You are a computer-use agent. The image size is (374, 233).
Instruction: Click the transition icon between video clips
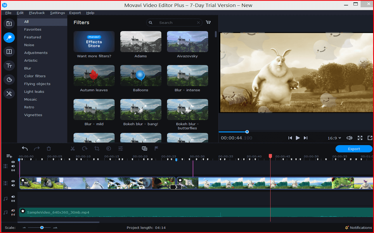(x=176, y=187)
